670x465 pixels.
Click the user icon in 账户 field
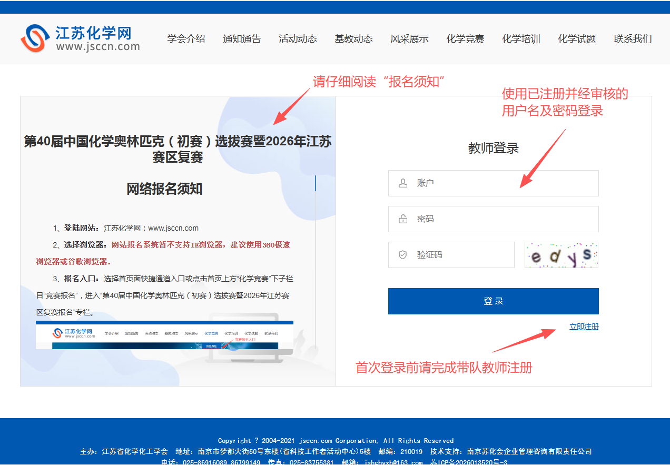click(403, 183)
